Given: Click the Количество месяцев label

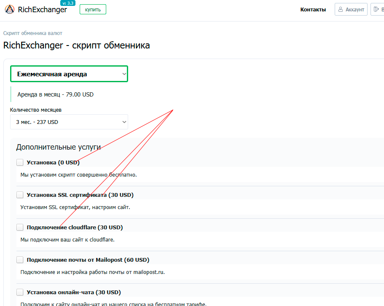Looking at the screenshot, I should [x=36, y=110].
